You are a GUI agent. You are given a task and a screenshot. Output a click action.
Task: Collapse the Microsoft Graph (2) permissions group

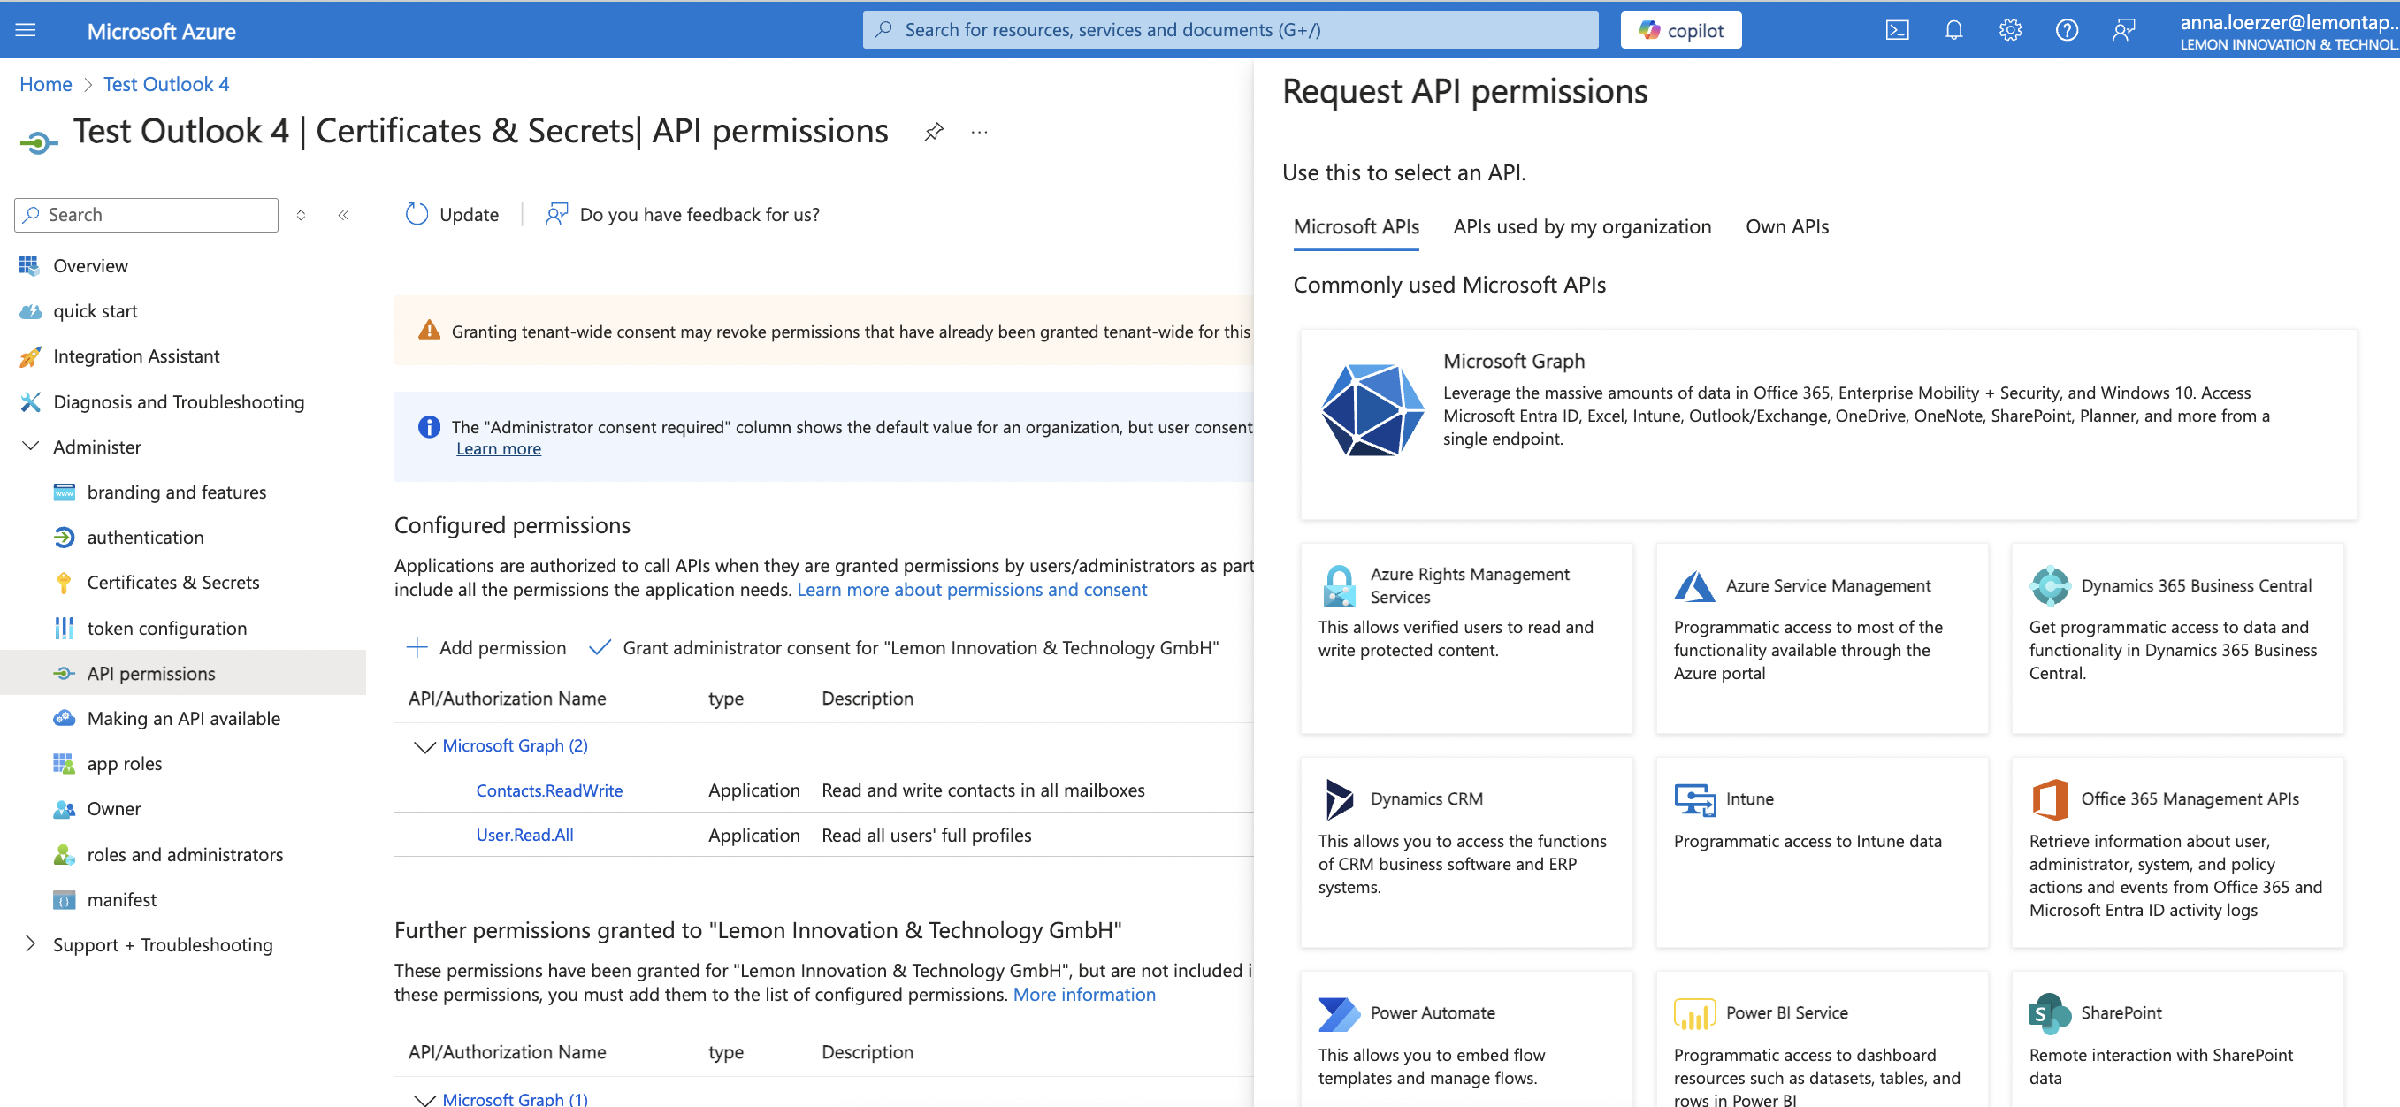[424, 746]
